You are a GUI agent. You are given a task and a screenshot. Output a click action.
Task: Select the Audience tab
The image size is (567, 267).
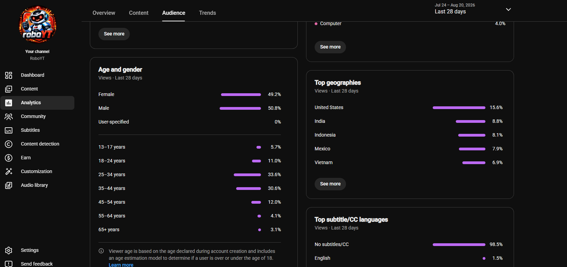click(x=174, y=13)
